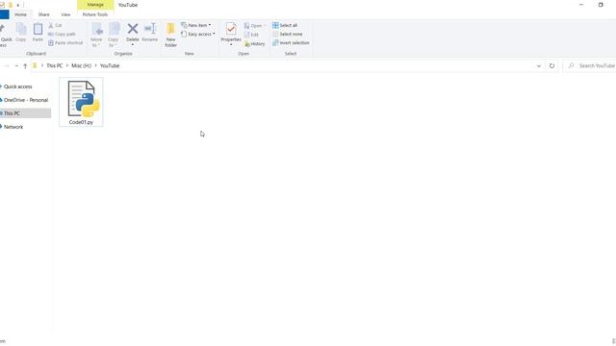
Task: Click the Delete dropdown arrow
Action: (133, 45)
